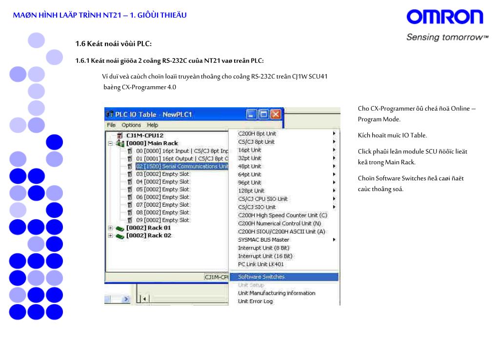The height and width of the screenshot is (345, 499).
Task: Open the File menu in PLC IO Table
Action: [x=111, y=125]
